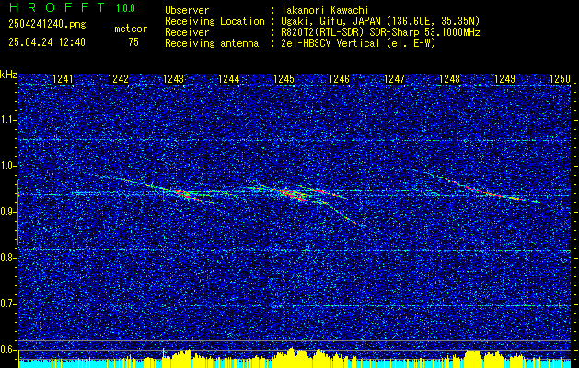
Task: Click the 1.1 kHz axis label
Action: [x=8, y=120]
